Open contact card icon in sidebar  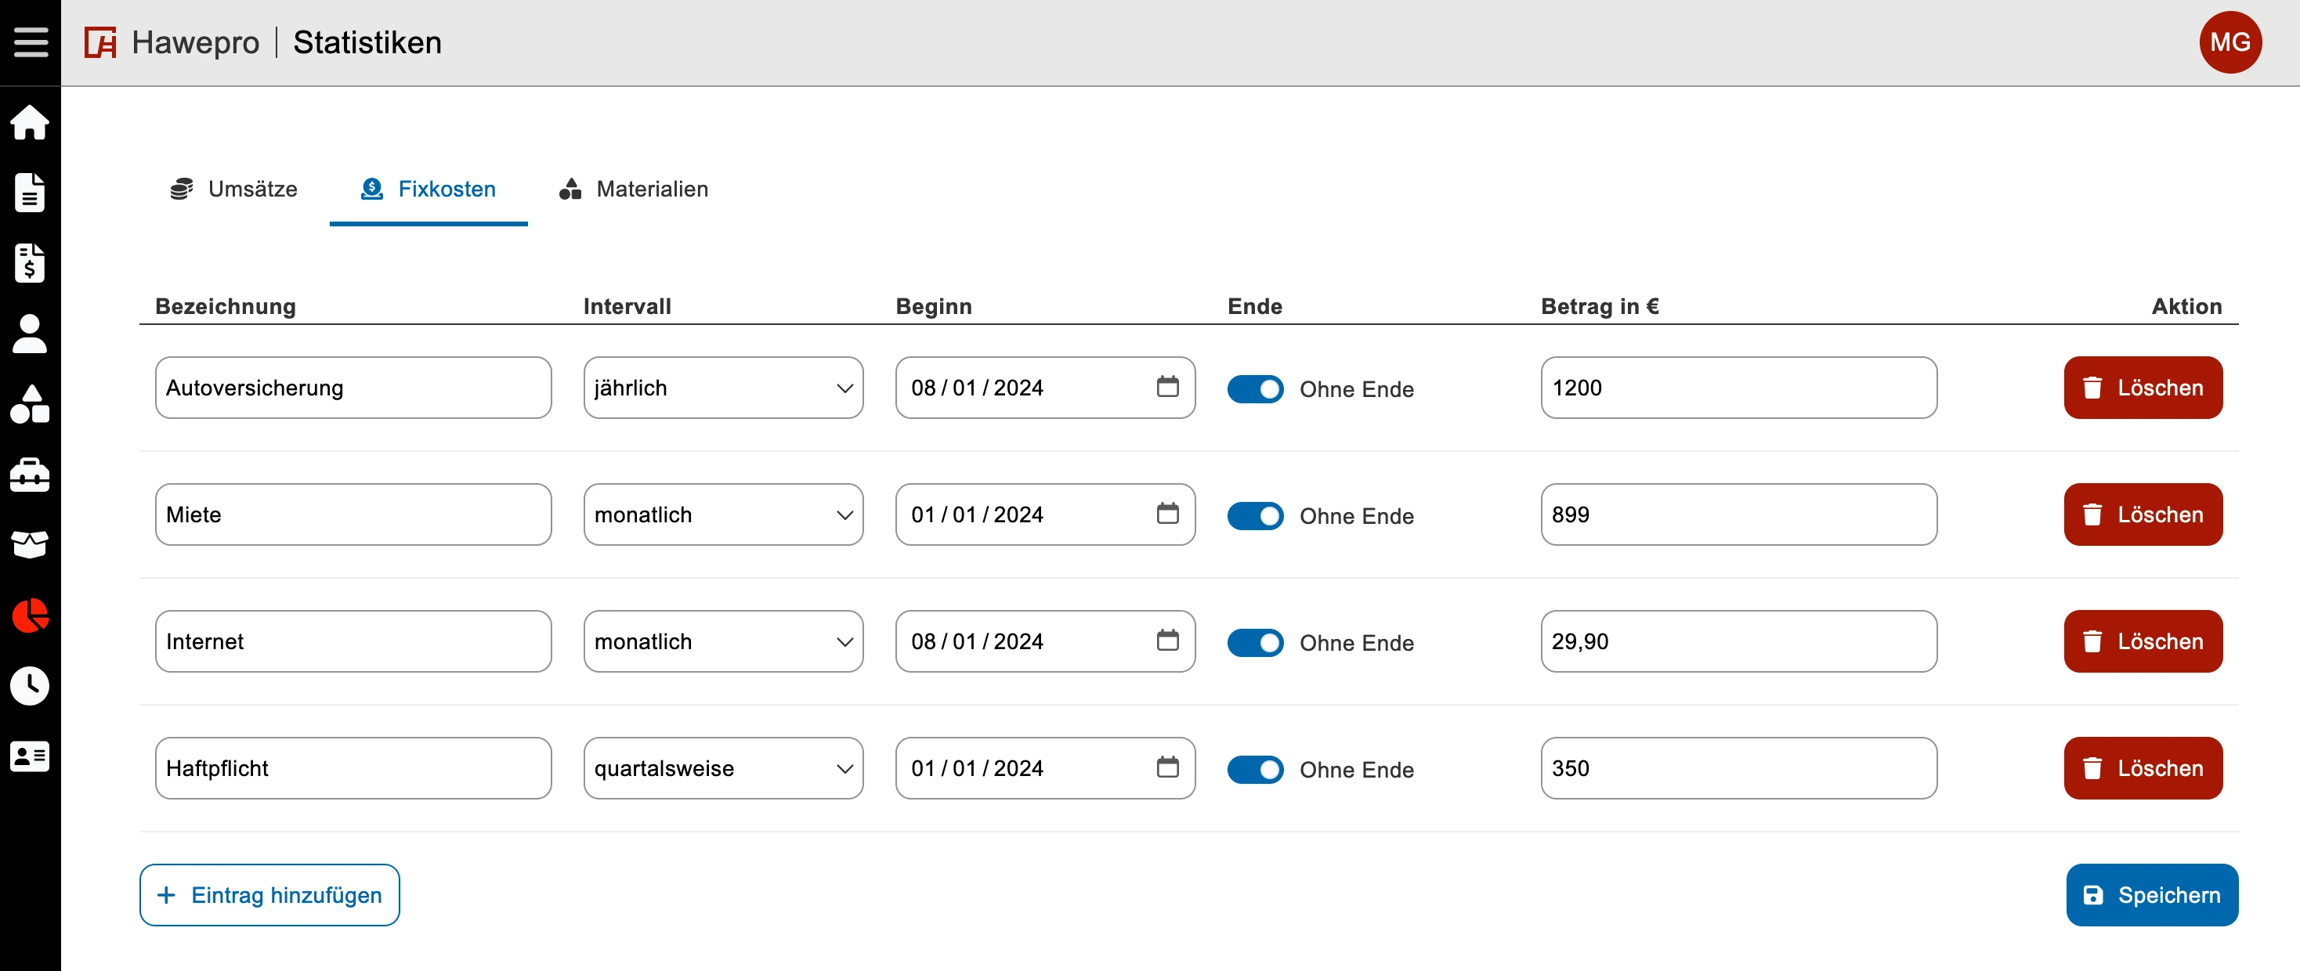pyautogui.click(x=30, y=756)
